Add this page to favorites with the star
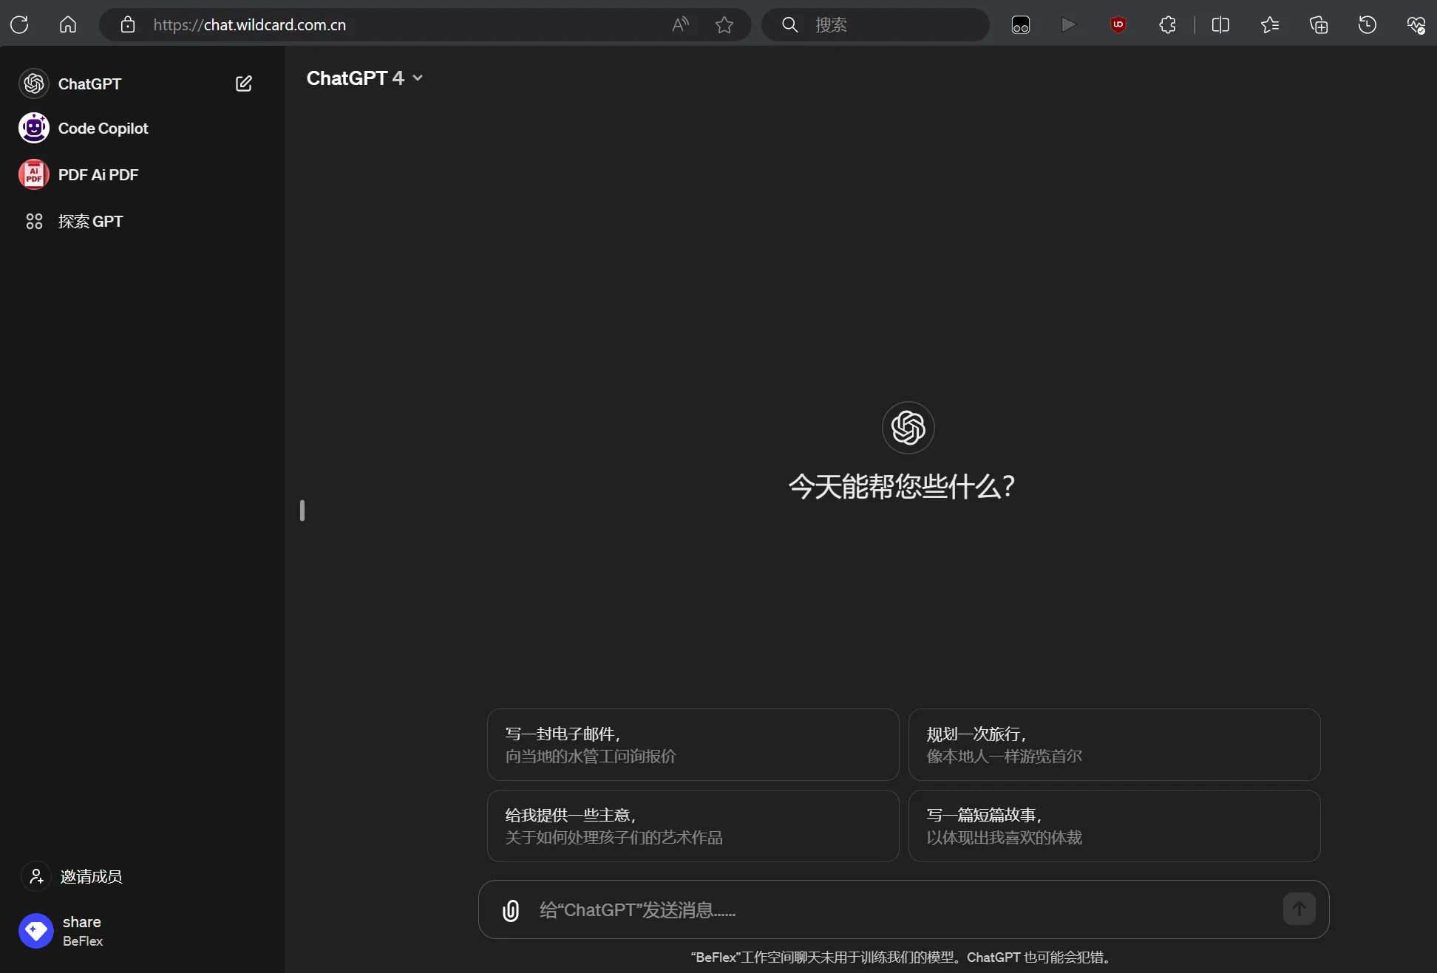 725,24
